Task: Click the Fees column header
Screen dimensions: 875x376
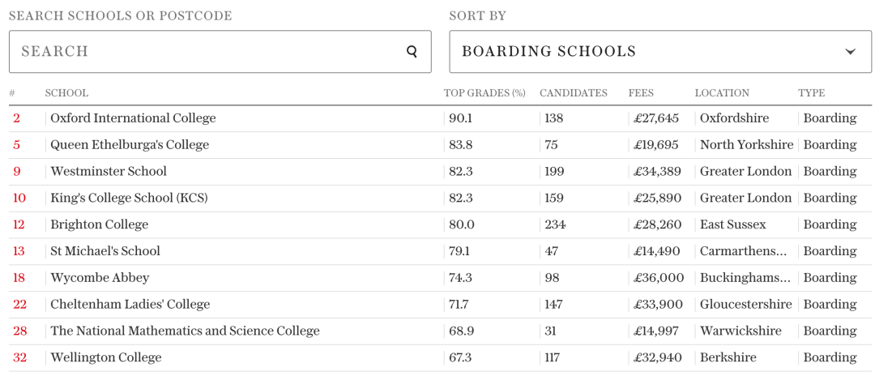Action: [x=641, y=93]
